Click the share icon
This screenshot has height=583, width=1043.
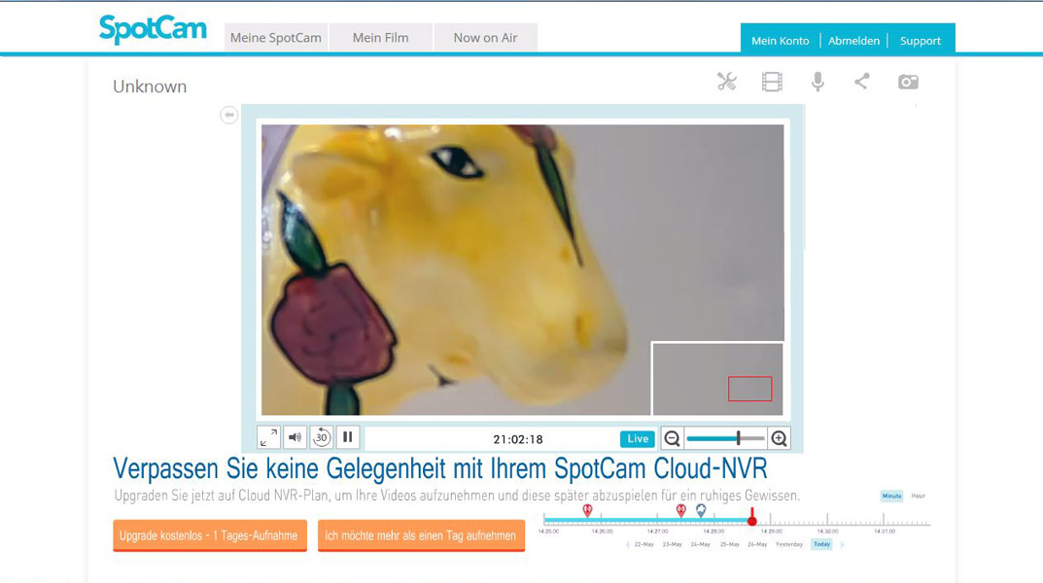(862, 82)
